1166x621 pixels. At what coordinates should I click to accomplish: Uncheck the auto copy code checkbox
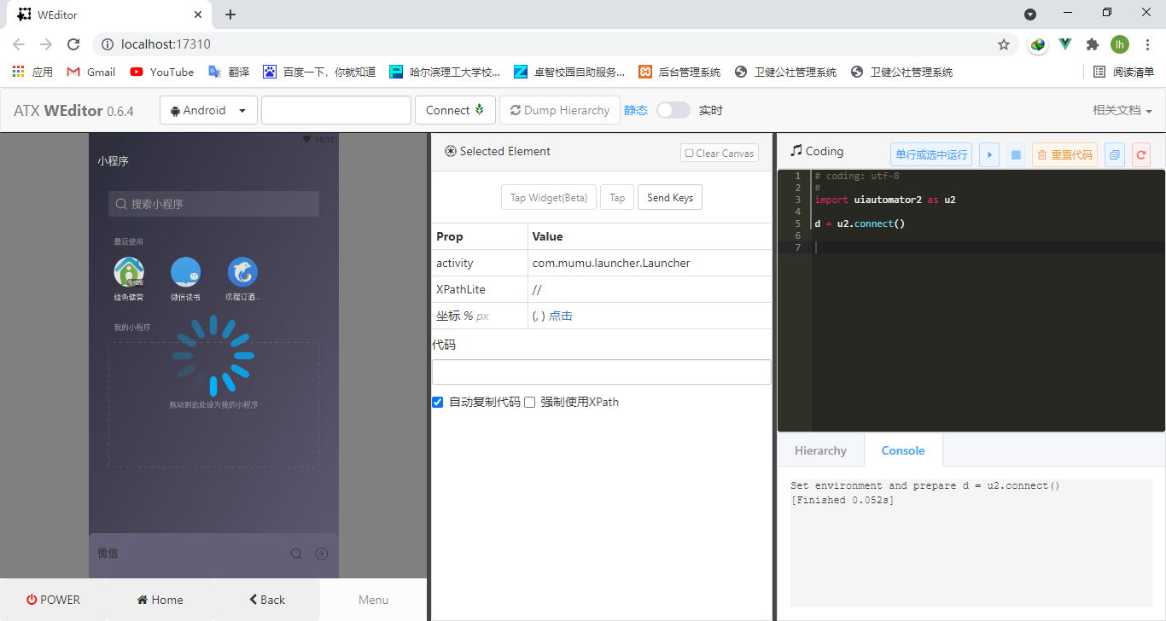click(438, 402)
